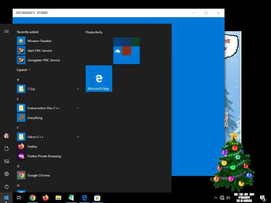Open Unregister VNC Service
Screen dimensions: 271x203
pos(48,60)
